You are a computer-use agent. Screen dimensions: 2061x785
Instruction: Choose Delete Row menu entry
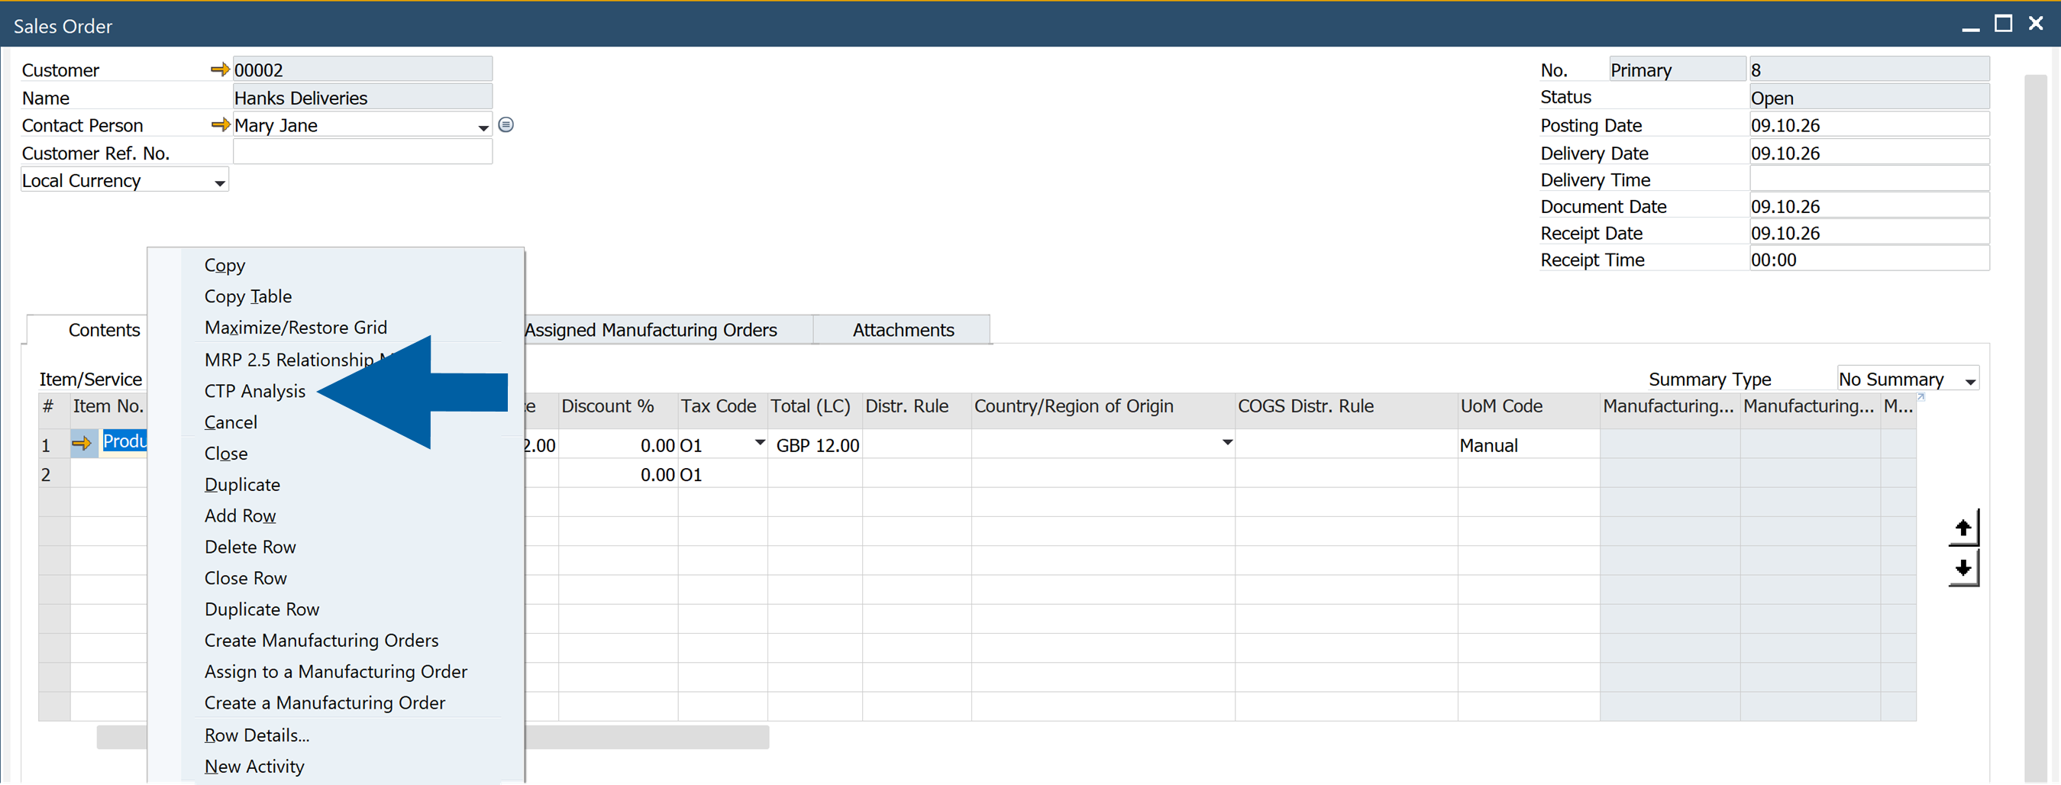[250, 548]
